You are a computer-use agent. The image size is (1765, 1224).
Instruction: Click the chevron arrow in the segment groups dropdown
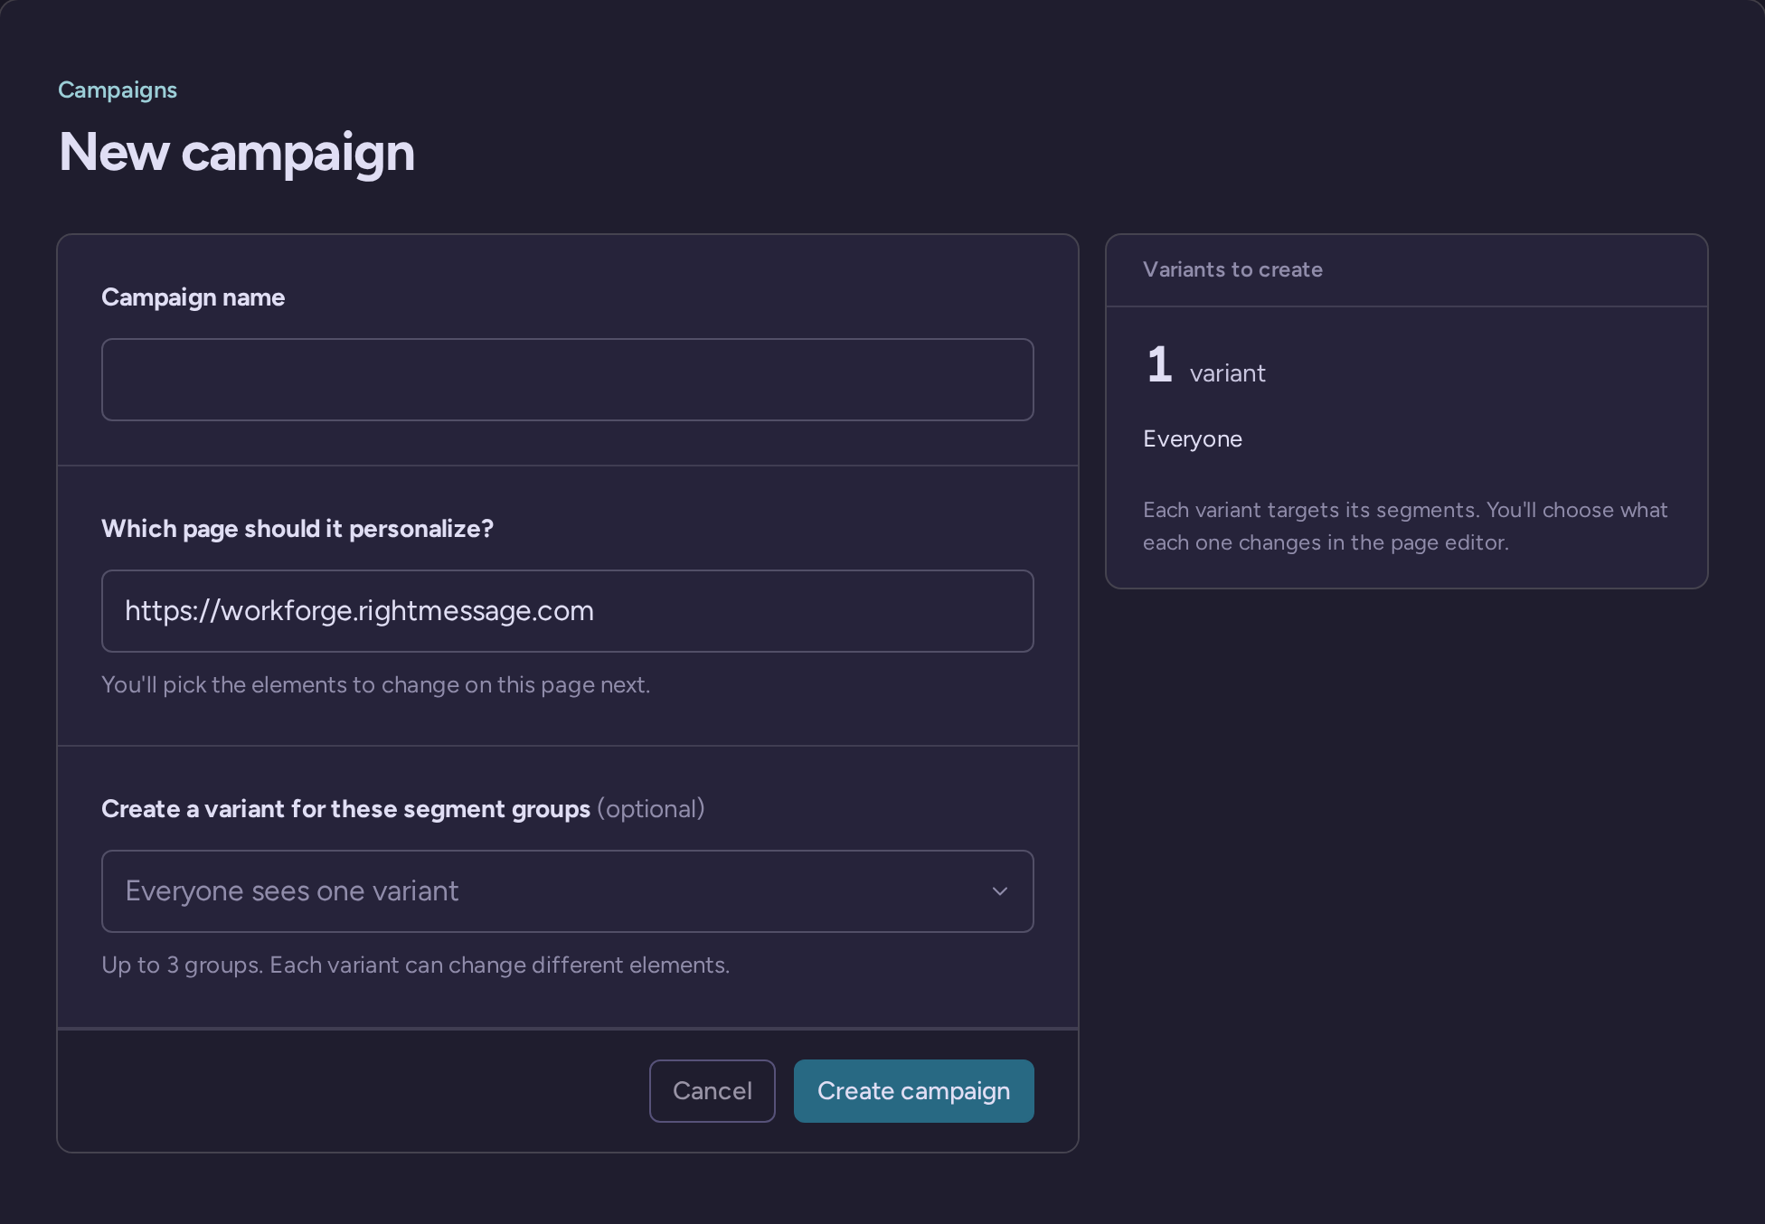[x=999, y=891]
